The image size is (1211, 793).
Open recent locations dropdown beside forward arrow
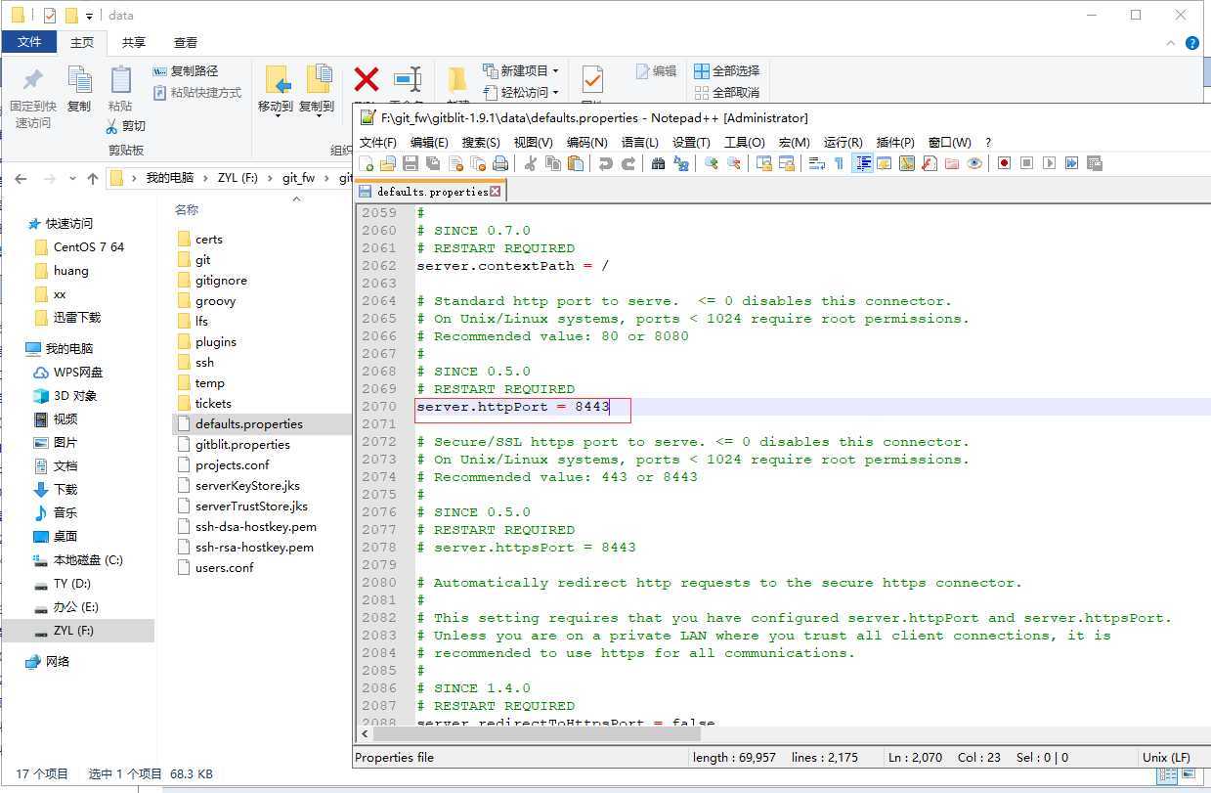72,179
